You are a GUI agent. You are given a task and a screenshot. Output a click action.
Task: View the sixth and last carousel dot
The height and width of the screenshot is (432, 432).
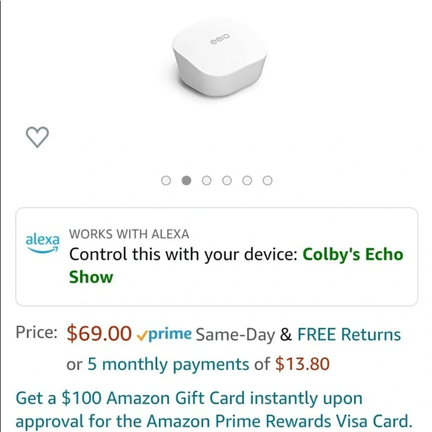267,181
